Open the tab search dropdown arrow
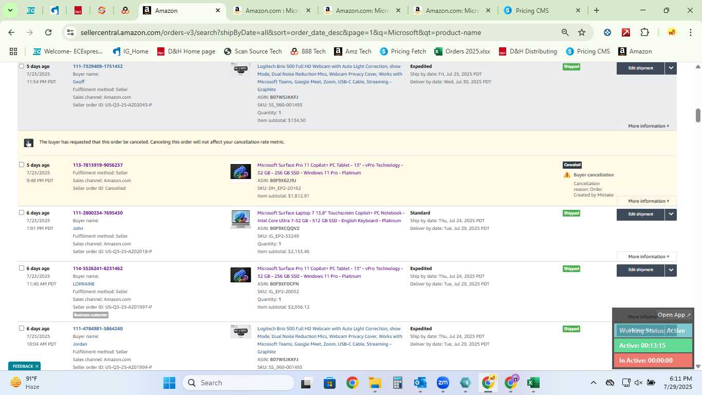 (x=10, y=10)
